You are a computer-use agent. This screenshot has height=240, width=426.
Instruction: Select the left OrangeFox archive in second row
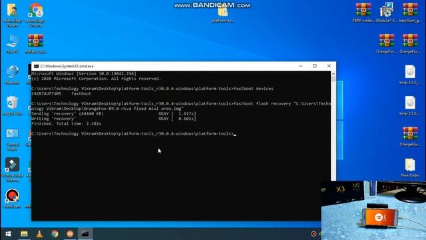pyautogui.click(x=387, y=43)
